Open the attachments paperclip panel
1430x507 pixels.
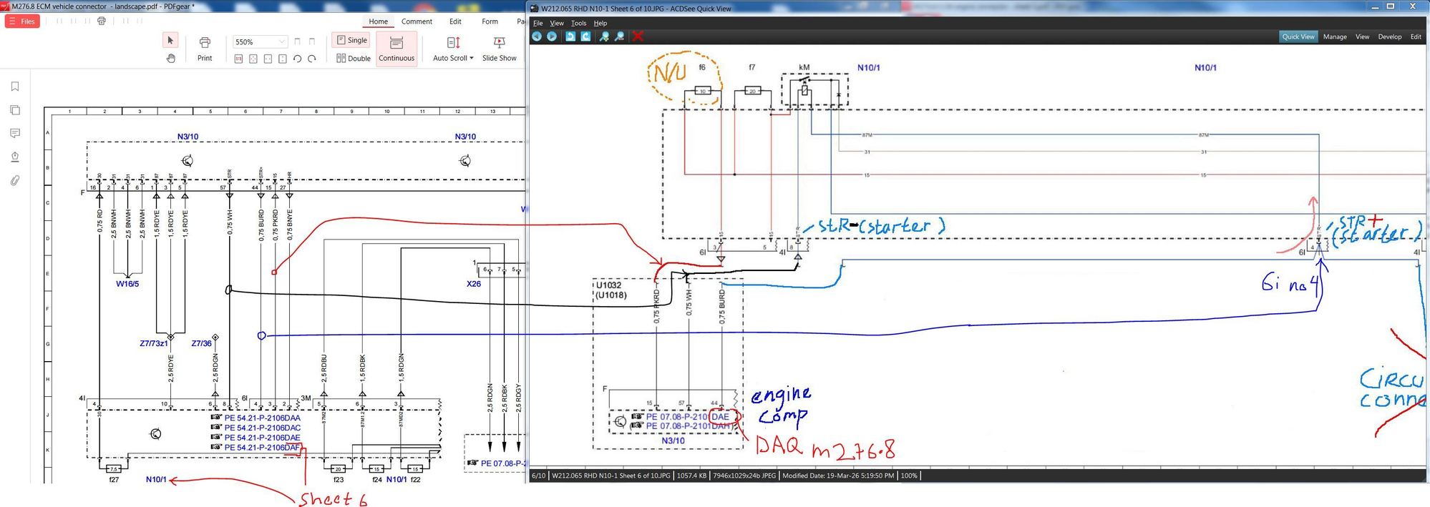click(15, 181)
